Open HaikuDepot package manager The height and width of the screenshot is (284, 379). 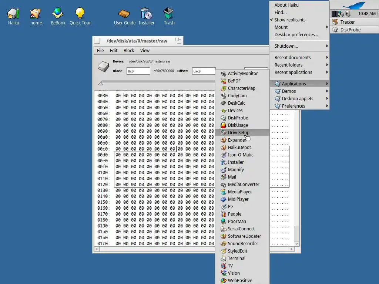(242, 147)
